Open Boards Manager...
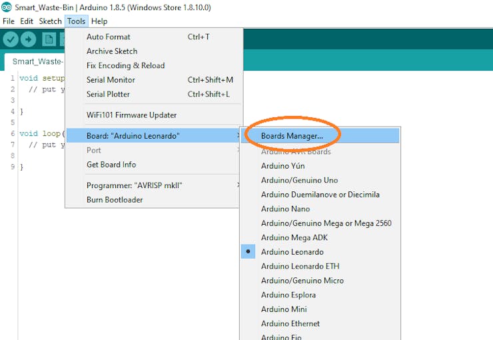The width and height of the screenshot is (493, 340). (x=320, y=136)
